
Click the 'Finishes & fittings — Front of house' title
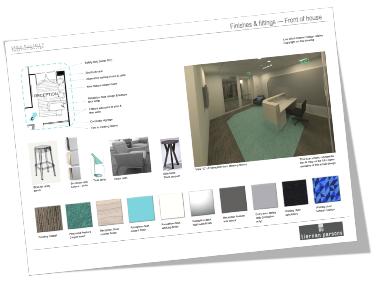[276, 22]
